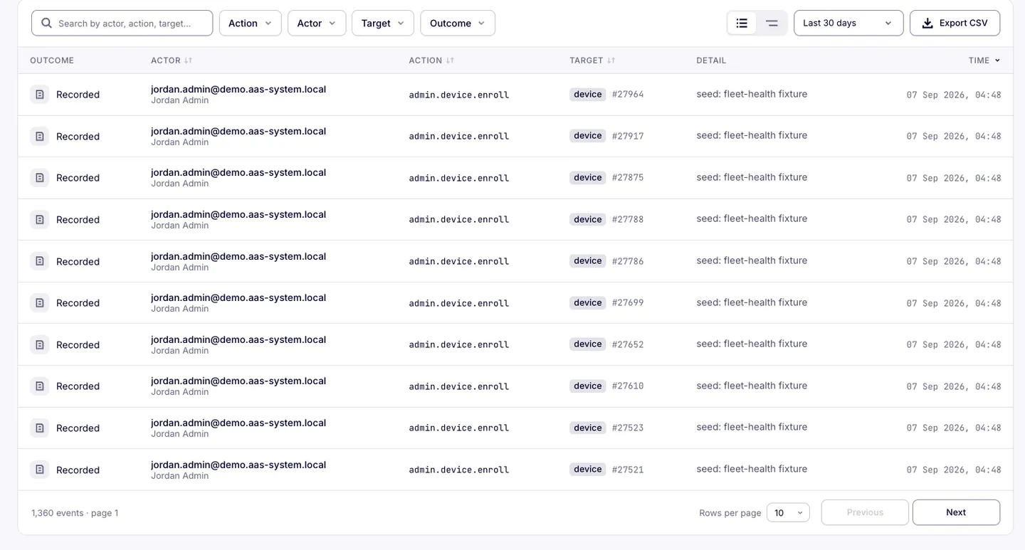Click actor email in #27521 row
The image size is (1025, 550).
238,465
